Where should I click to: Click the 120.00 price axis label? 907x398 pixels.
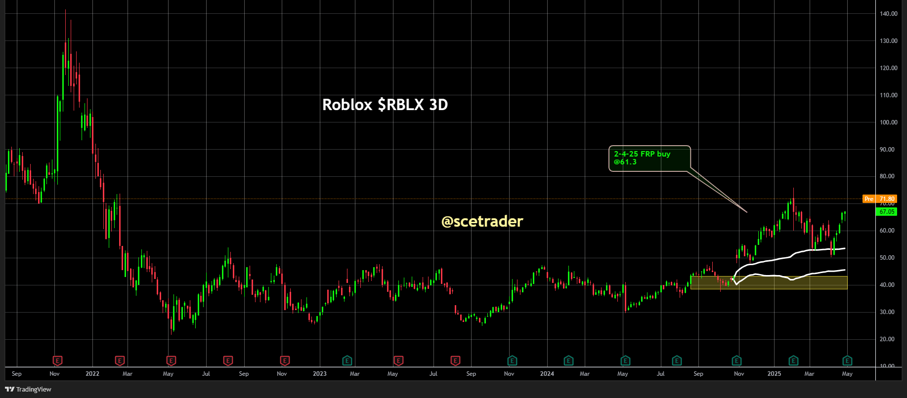(x=889, y=68)
